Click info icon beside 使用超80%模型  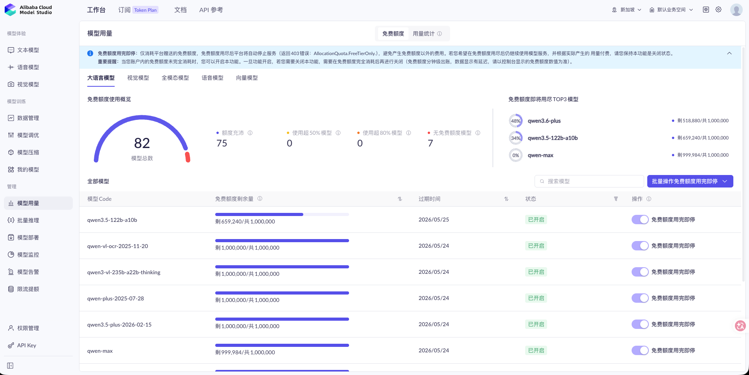pos(409,133)
